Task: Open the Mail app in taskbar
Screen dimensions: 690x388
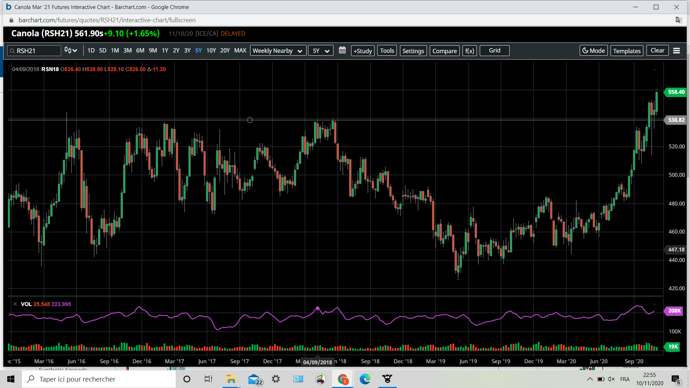Action: (x=254, y=379)
